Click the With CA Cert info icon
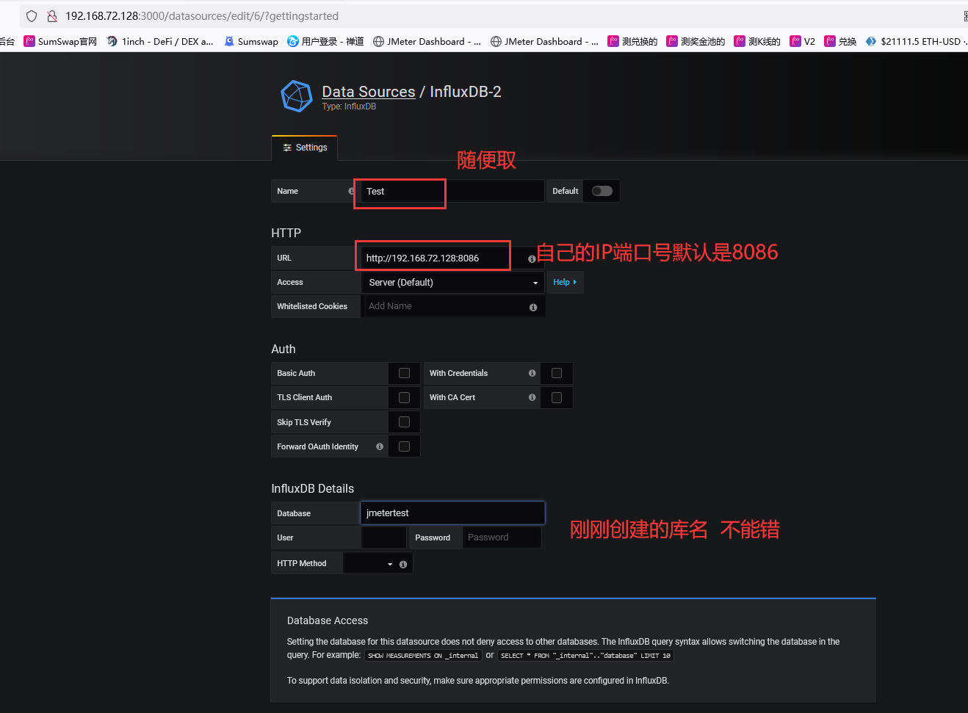Viewport: 968px width, 713px height. pos(532,397)
